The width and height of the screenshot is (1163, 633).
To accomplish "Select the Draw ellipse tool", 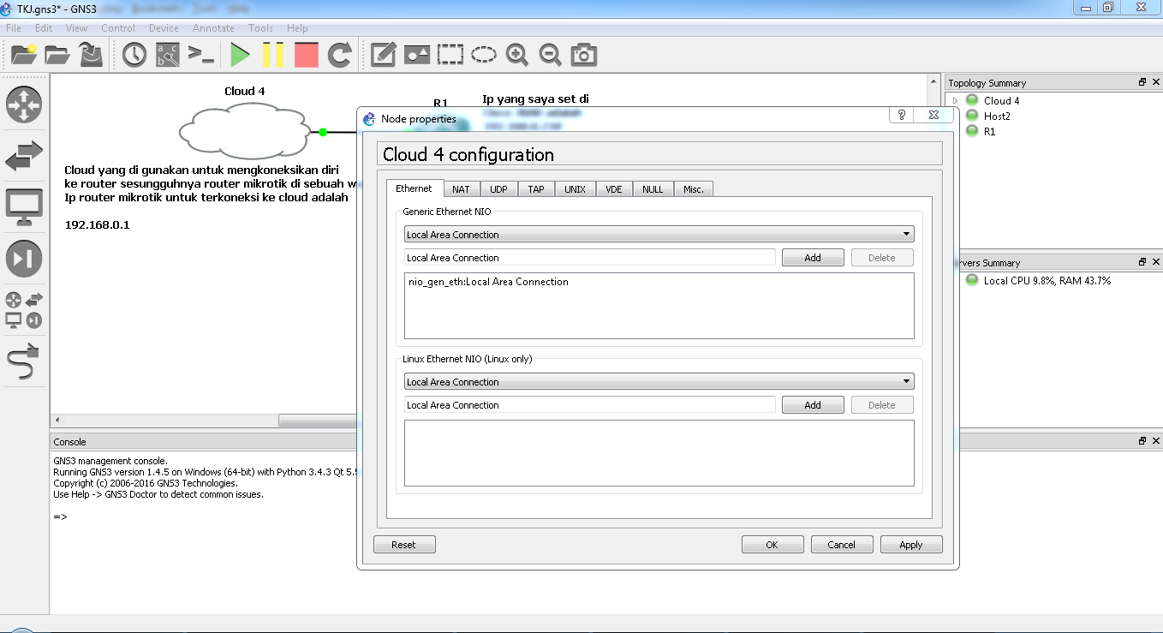I will tap(484, 55).
